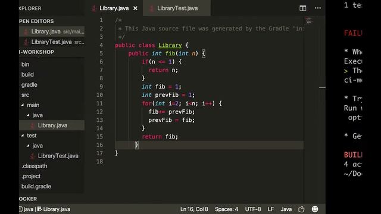Viewport: 381px width, 214px height.
Task: Click the 'fib += prevFib;' code line
Action: tap(171, 112)
